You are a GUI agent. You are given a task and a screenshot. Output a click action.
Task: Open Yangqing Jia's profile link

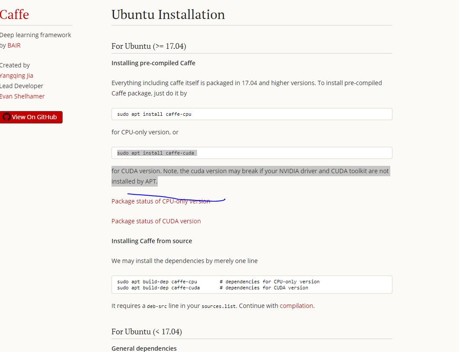point(16,76)
